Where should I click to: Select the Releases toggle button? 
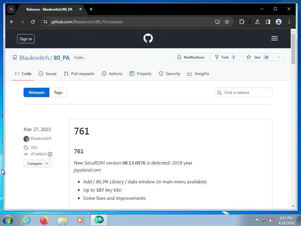(36, 92)
